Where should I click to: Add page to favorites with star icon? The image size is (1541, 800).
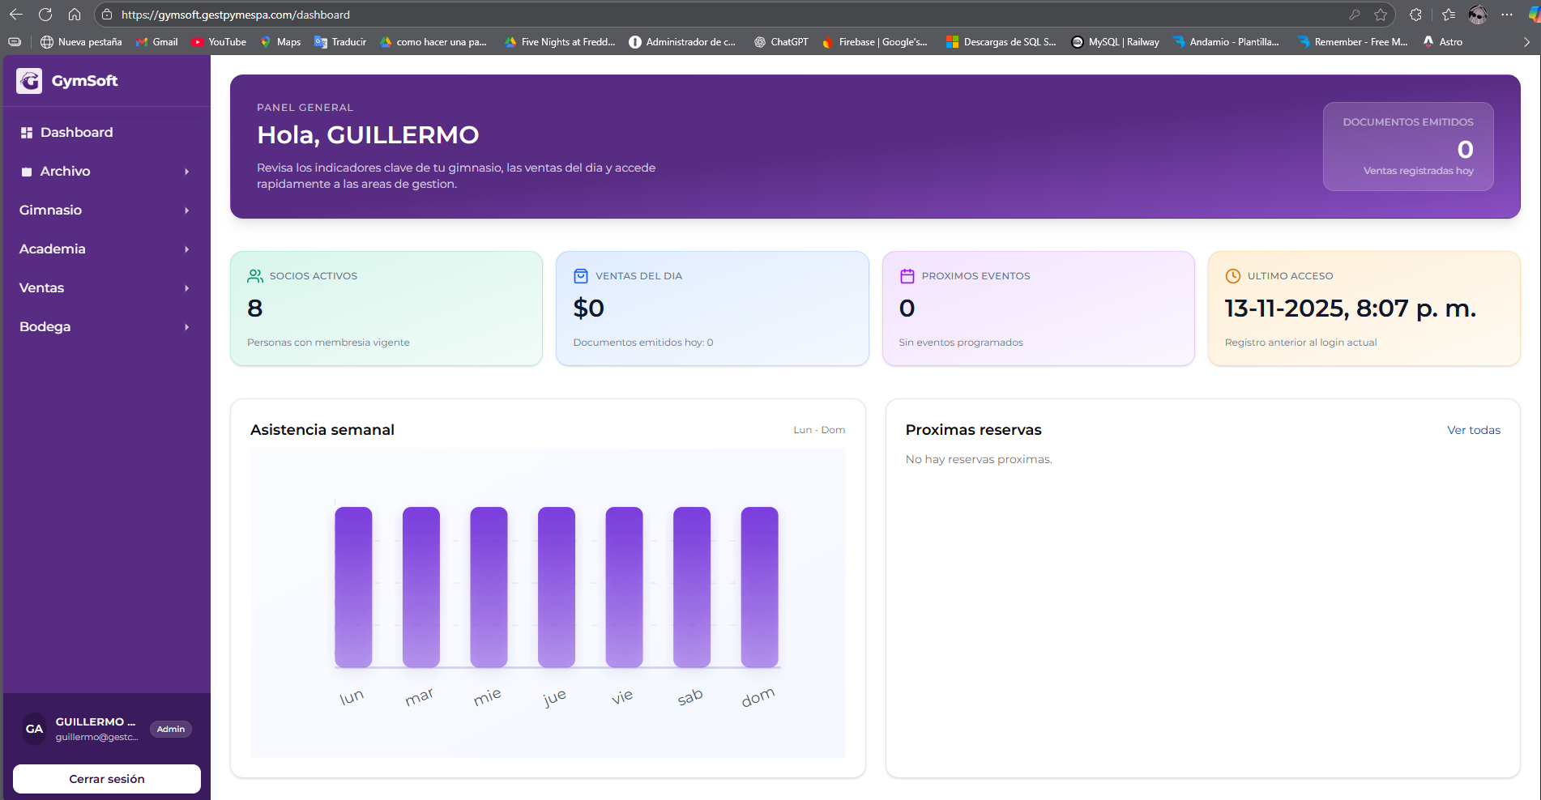click(1381, 15)
